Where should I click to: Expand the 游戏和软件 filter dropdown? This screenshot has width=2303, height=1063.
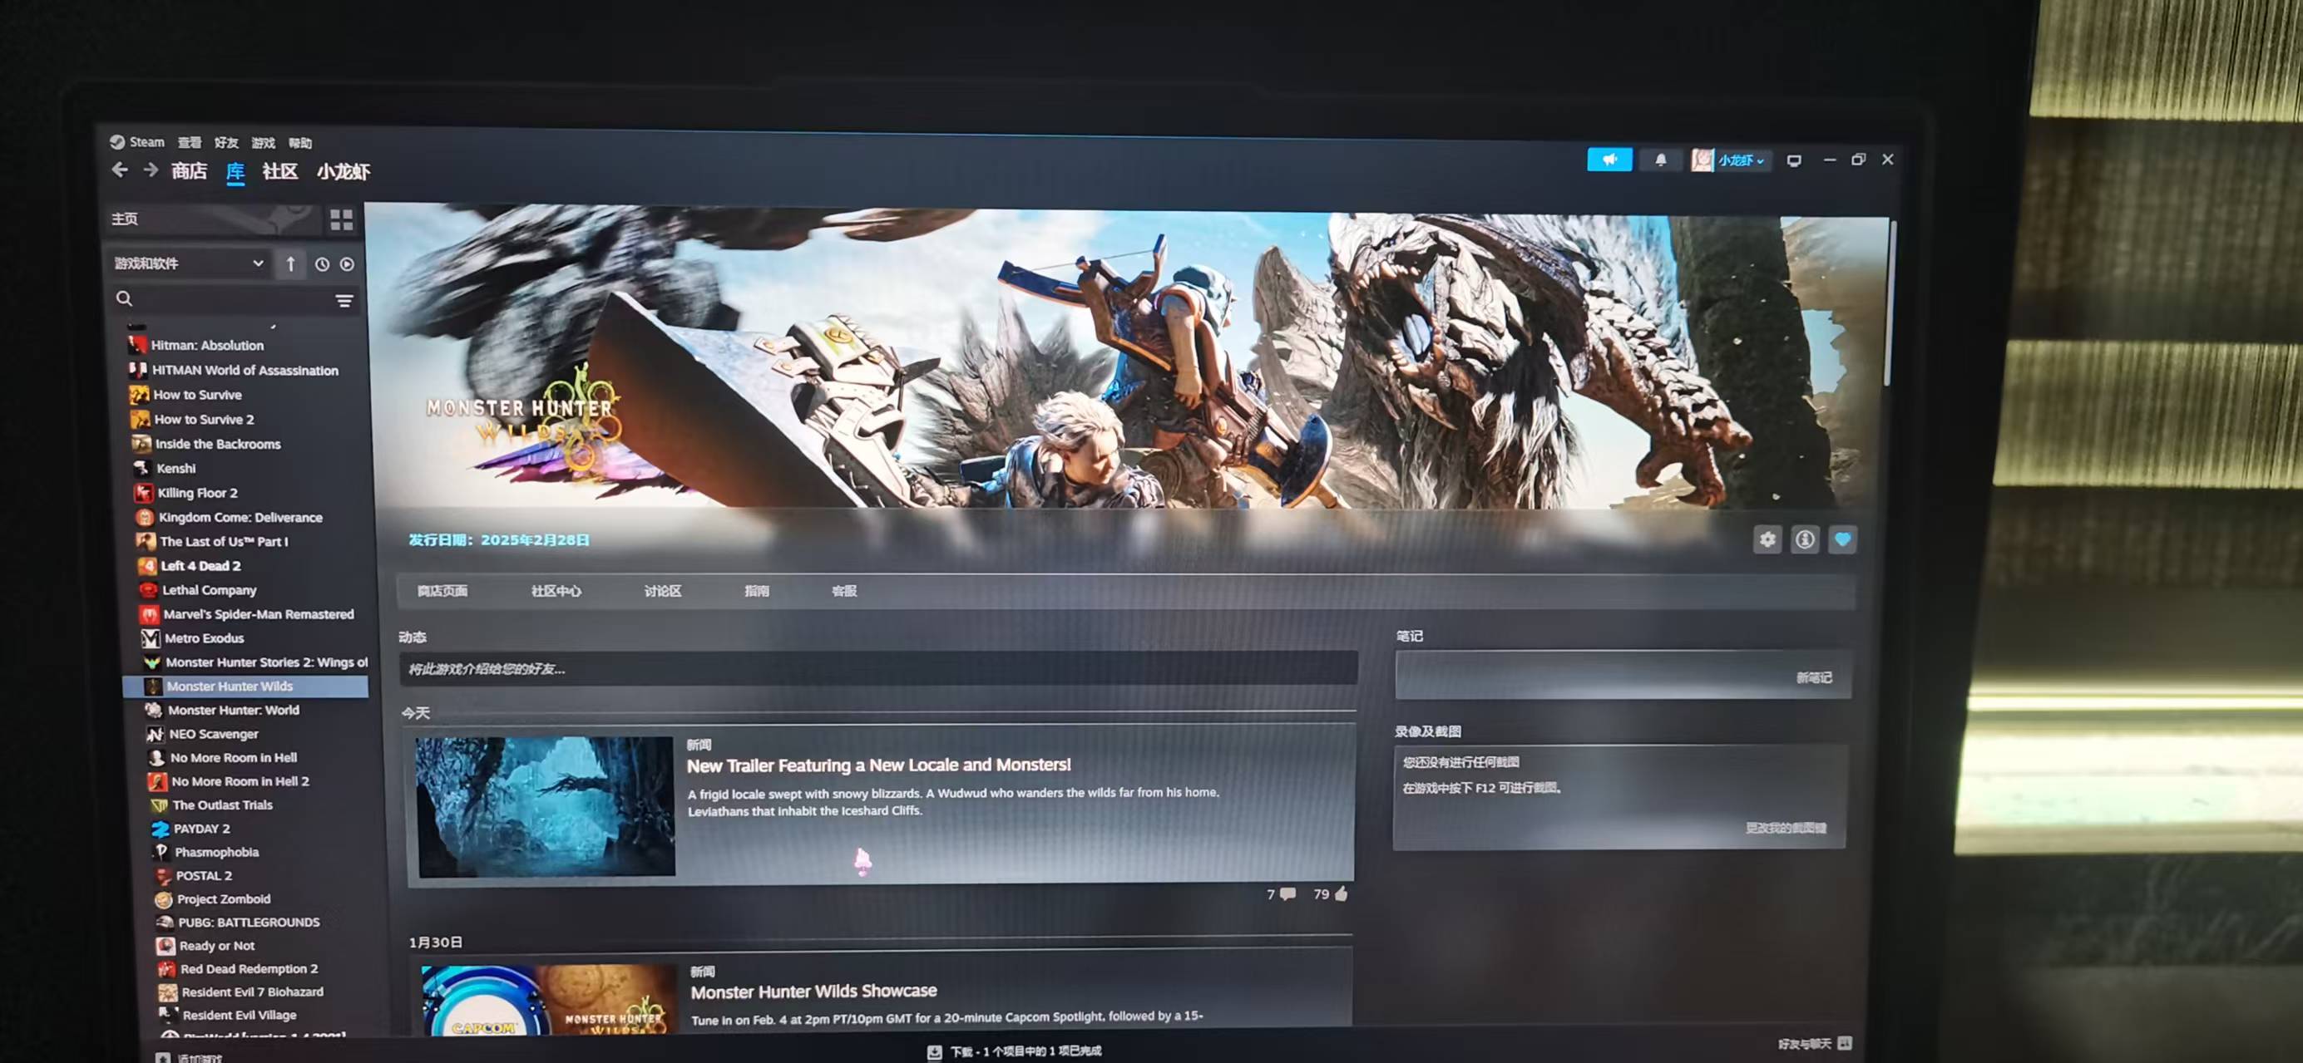[189, 263]
